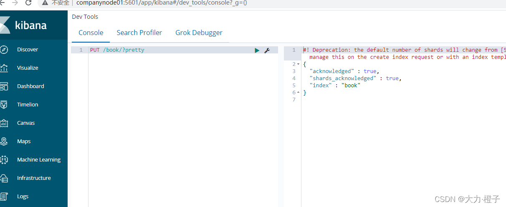
Task: Open Infrastructure icon in sidebar
Action: pyautogui.click(x=4, y=178)
